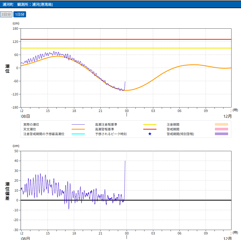The image size is (241, 240).
Task: Click the 00 hour marker on top chart
Action: tap(127, 111)
